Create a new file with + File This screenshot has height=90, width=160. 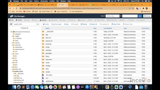(x=11, y=20)
